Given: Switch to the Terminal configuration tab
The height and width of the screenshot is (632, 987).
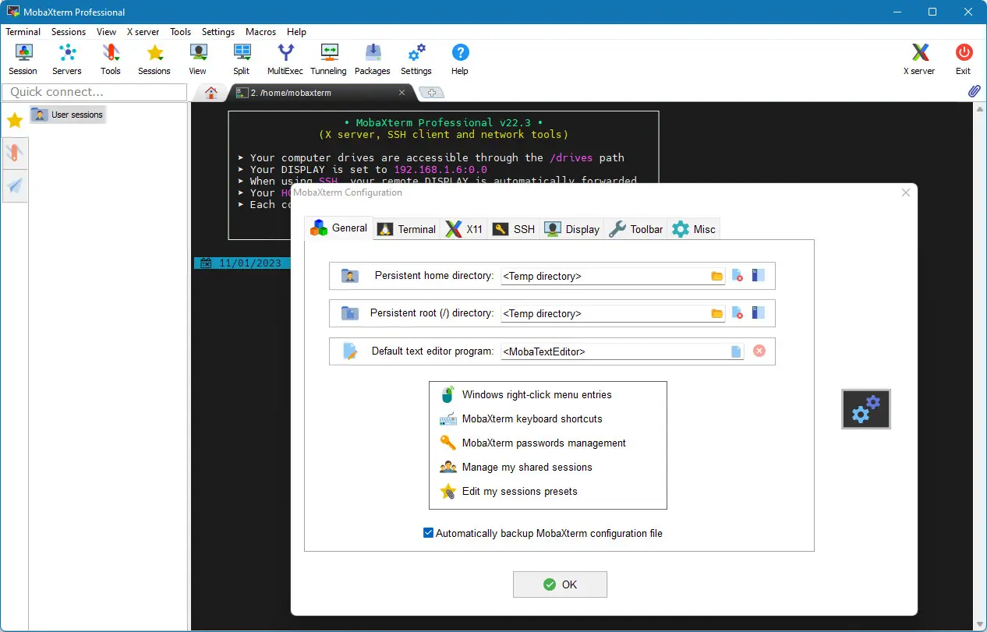Looking at the screenshot, I should [406, 229].
